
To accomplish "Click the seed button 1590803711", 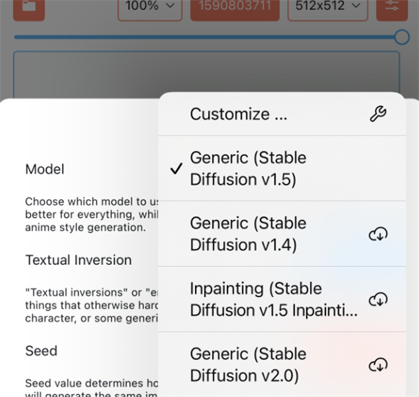I will (235, 7).
